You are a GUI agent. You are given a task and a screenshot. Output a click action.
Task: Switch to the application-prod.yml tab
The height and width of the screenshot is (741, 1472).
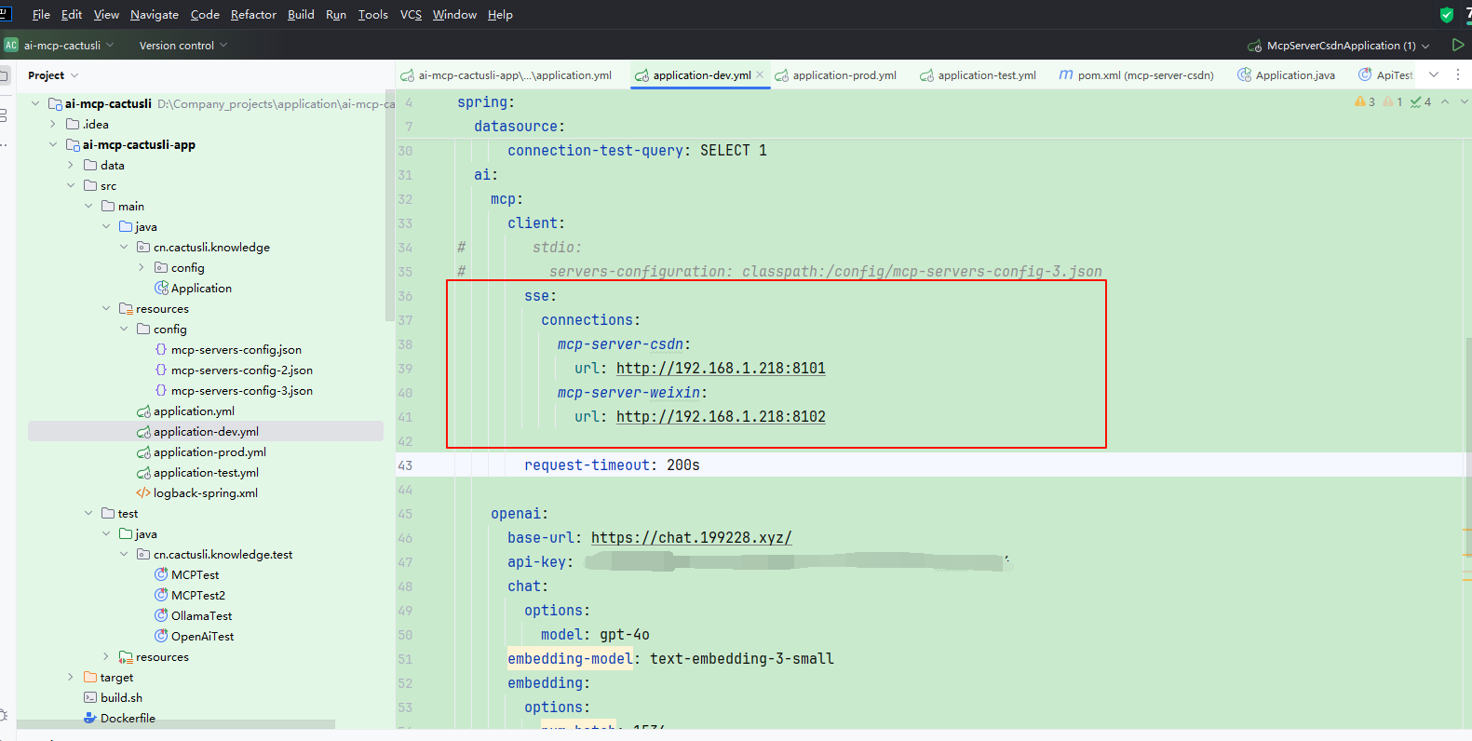click(x=836, y=75)
